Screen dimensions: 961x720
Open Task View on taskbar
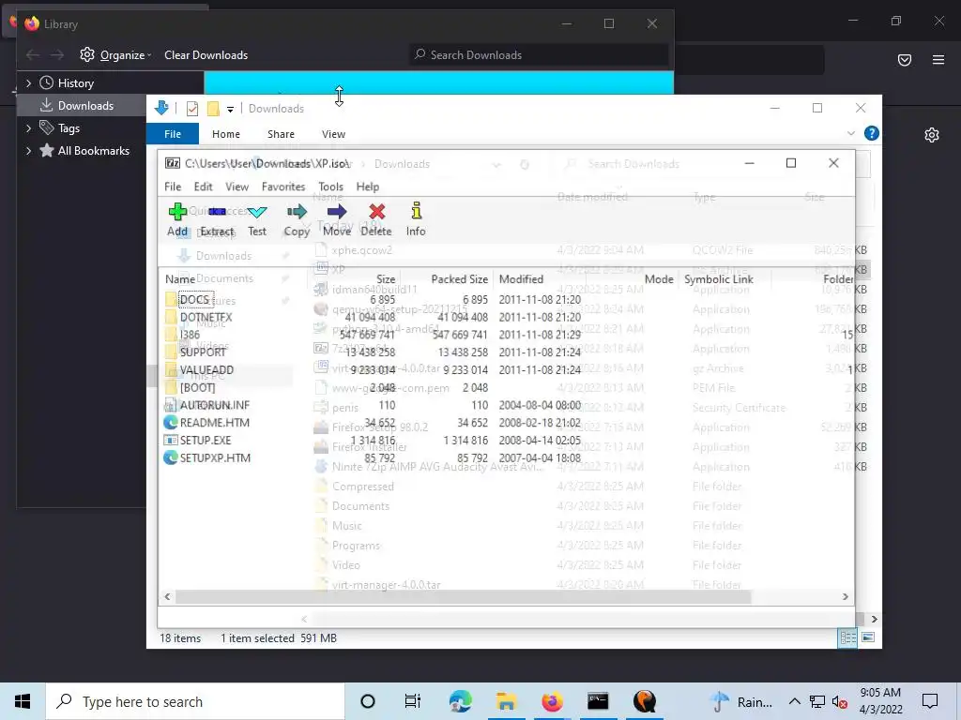413,701
